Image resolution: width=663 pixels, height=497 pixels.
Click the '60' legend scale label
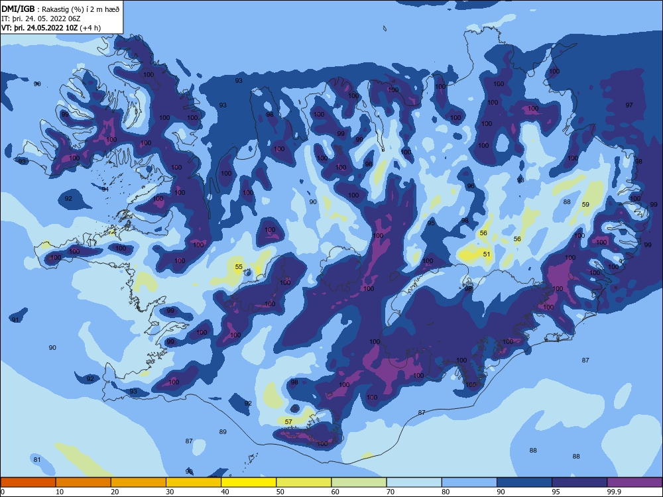(x=335, y=492)
